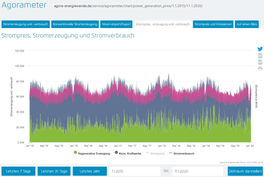Show the Letzten 31 Tage range

[x=54, y=171]
